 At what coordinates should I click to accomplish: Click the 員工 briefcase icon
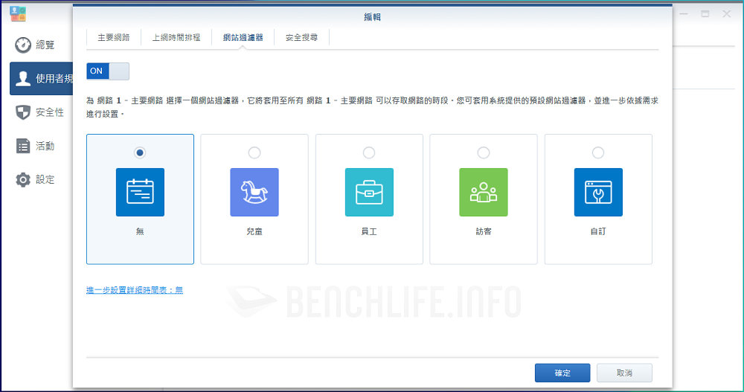[x=369, y=192]
